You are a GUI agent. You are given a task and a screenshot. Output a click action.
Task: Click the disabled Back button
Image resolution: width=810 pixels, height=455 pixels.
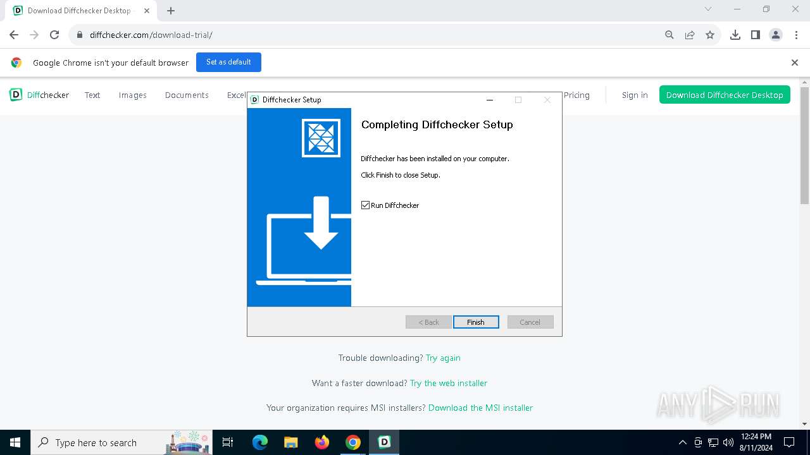[x=428, y=322]
